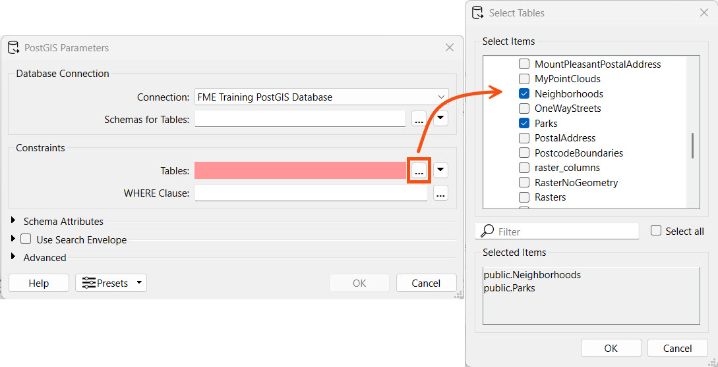Close the Select Tables dialog
This screenshot has height=367, width=718.
(703, 12)
